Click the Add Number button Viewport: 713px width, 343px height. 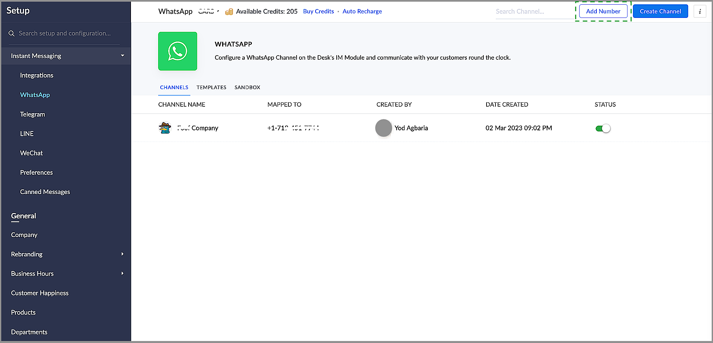tap(603, 11)
